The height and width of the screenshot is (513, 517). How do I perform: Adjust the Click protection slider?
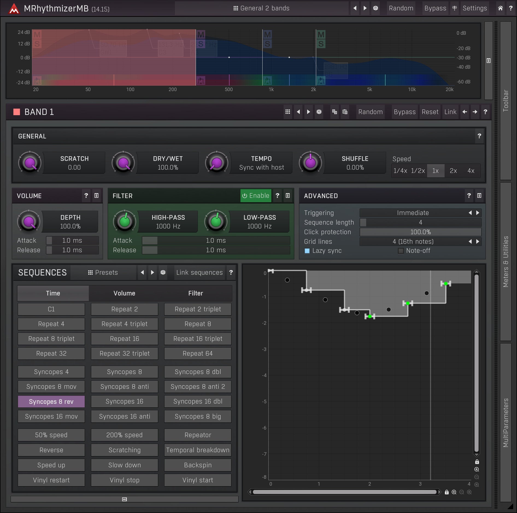[420, 232]
